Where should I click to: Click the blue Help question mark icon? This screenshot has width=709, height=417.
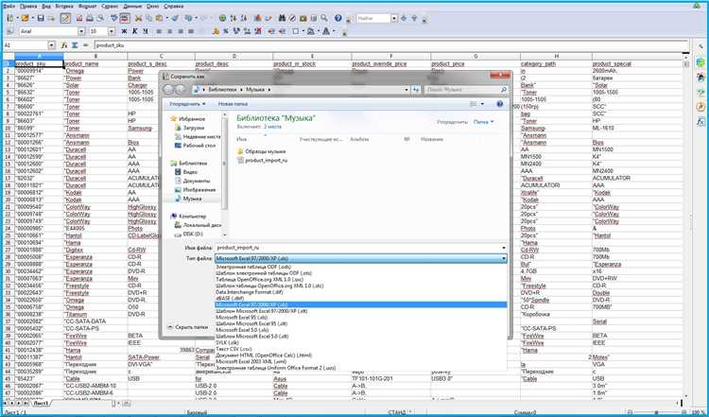[337, 18]
